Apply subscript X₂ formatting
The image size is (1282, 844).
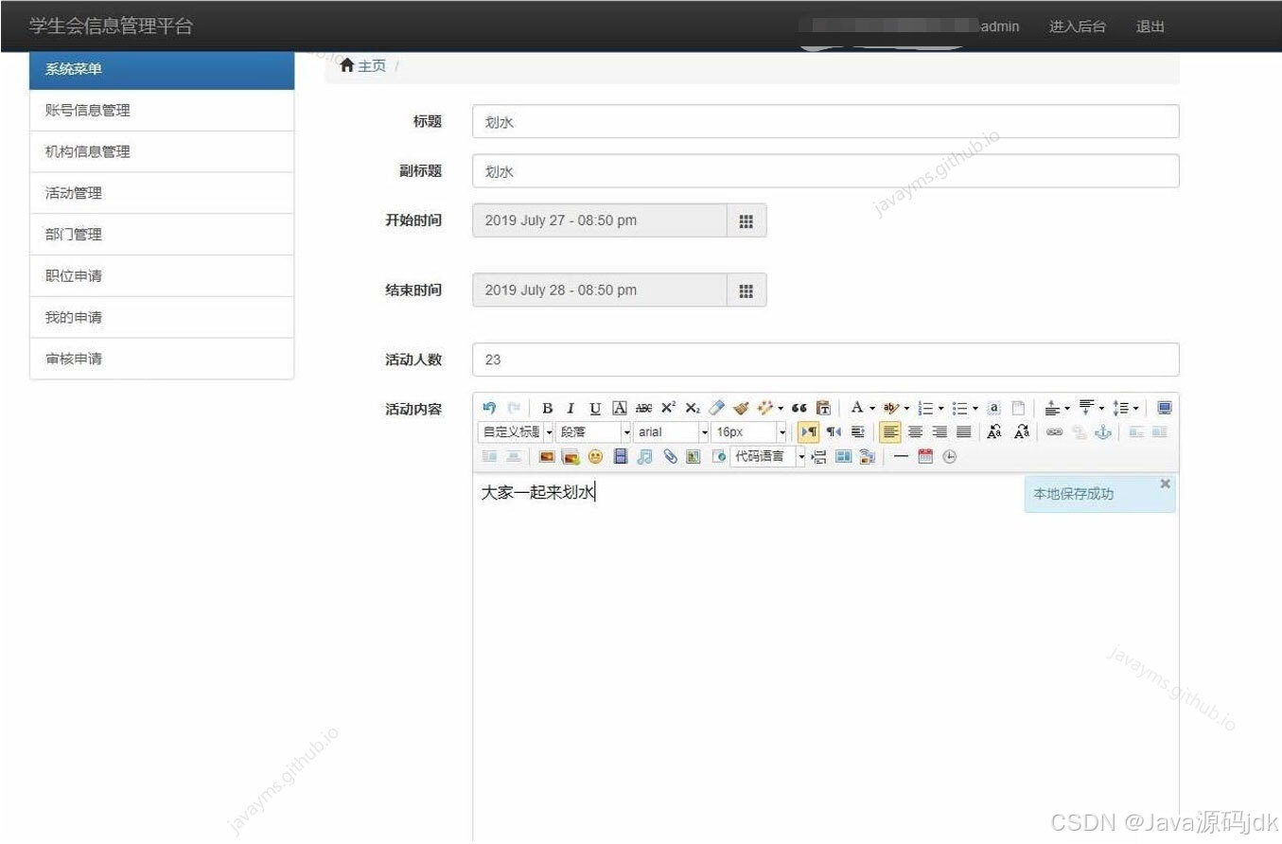693,408
